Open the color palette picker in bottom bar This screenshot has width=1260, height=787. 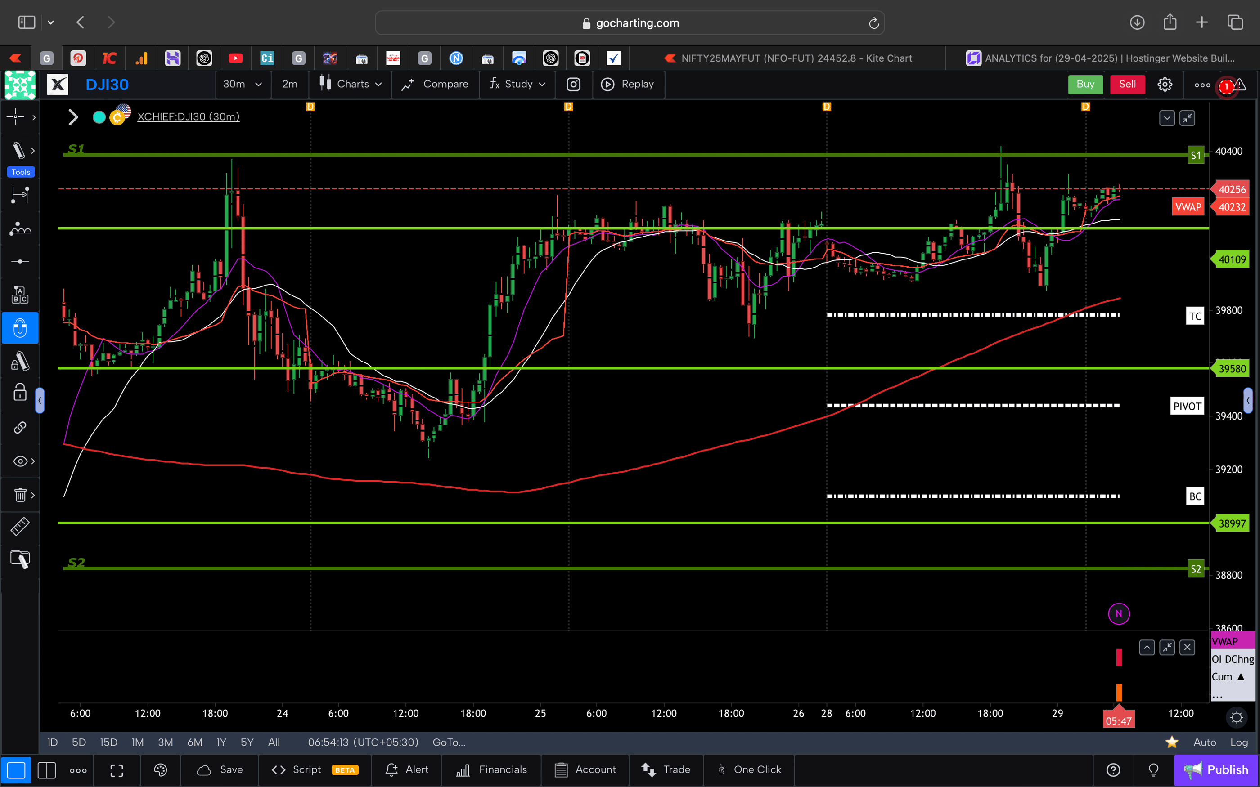pos(160,770)
